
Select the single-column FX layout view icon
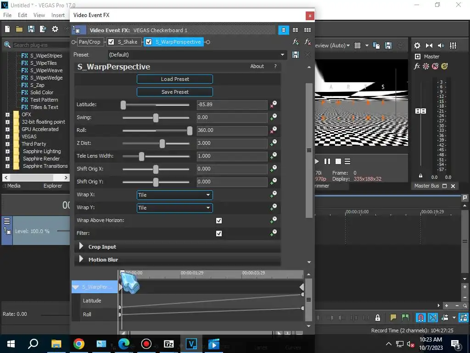pos(283,30)
